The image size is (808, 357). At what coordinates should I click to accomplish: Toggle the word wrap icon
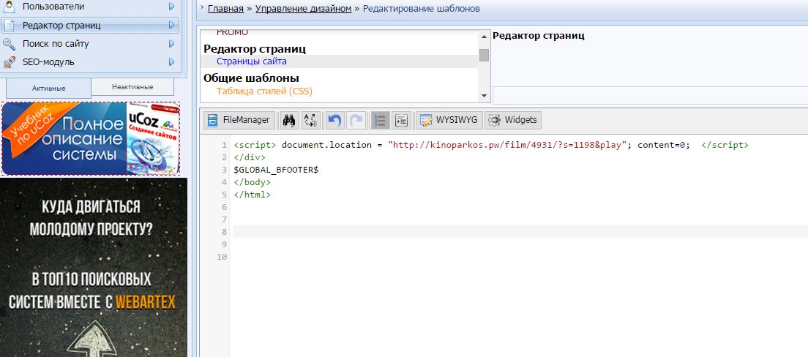(x=401, y=120)
